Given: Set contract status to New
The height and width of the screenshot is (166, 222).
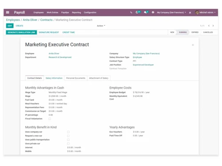Looking at the screenshot, I should [172, 32].
